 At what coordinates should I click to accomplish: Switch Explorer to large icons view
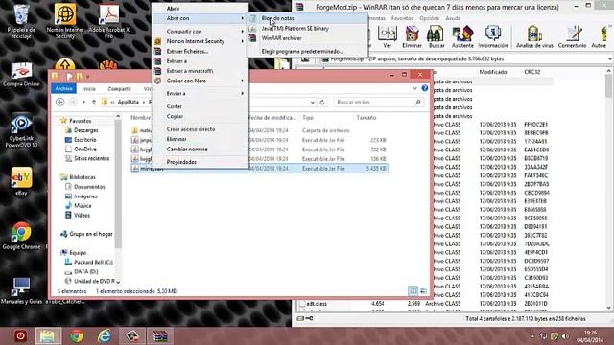[423, 291]
